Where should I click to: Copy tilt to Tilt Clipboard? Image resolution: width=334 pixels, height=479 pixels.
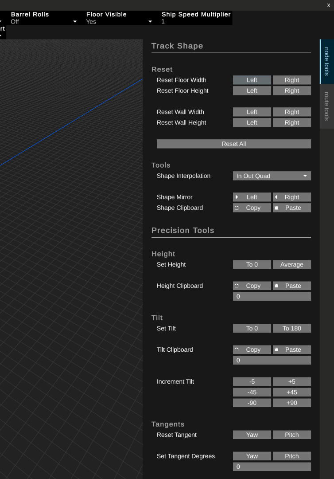point(252,349)
